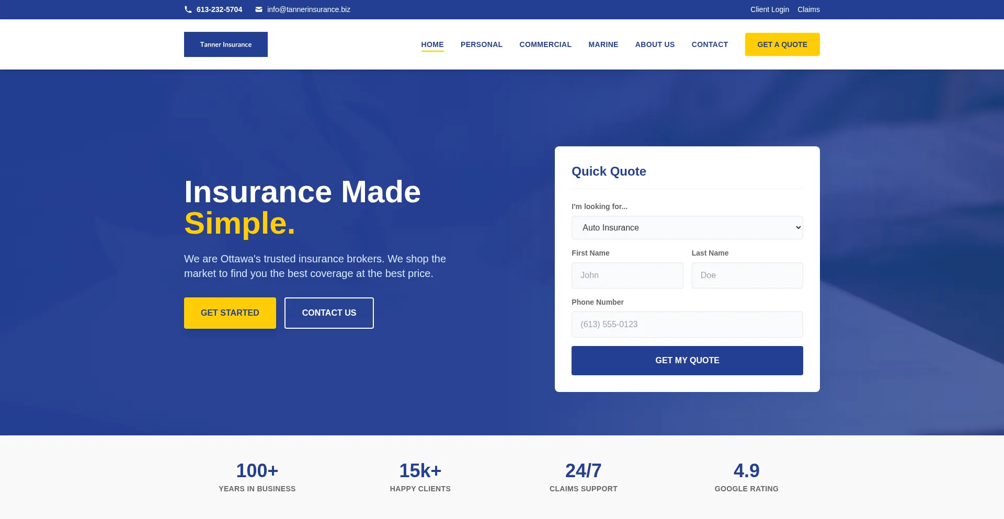Expand the Auto Insurance dropdown
This screenshot has width=1004, height=519.
tap(687, 228)
